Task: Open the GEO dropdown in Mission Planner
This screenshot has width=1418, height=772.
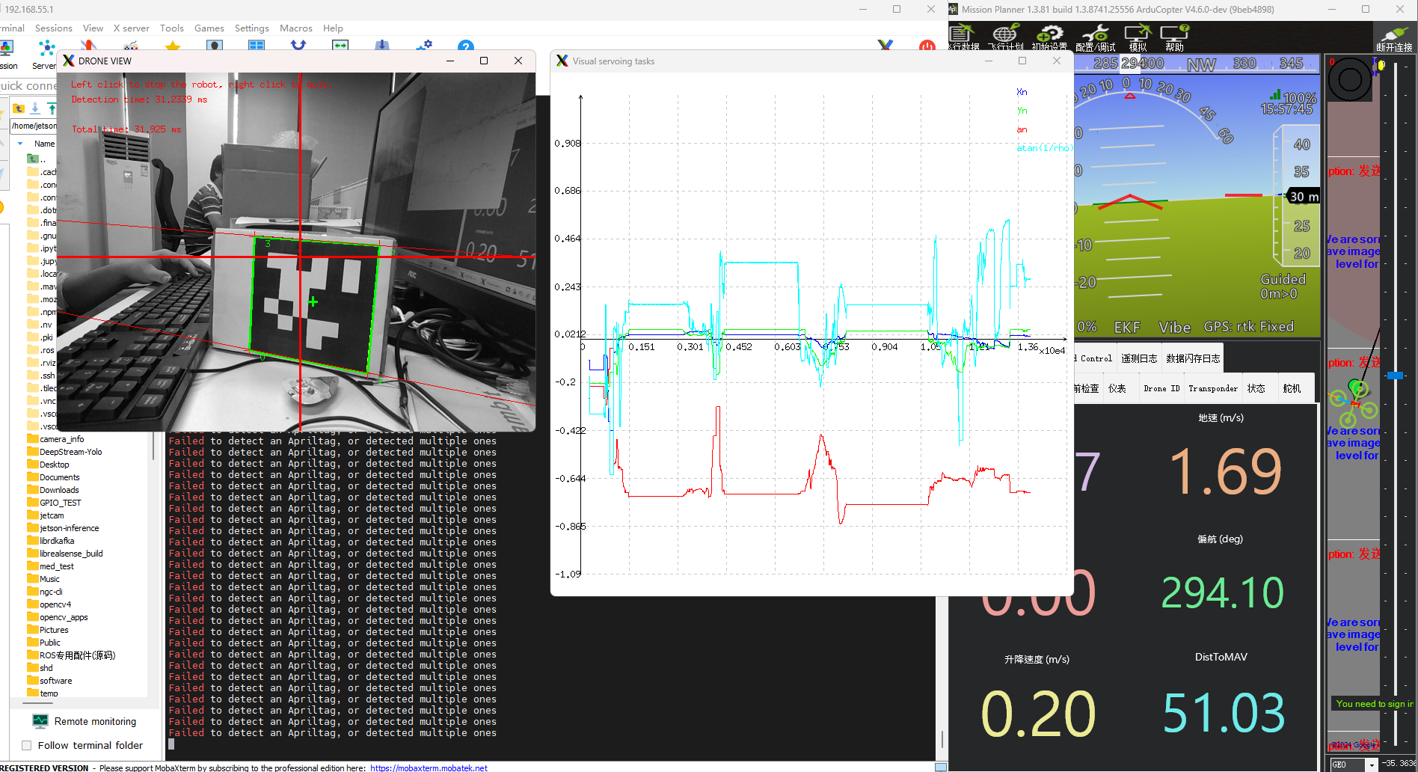Action: coord(1354,765)
